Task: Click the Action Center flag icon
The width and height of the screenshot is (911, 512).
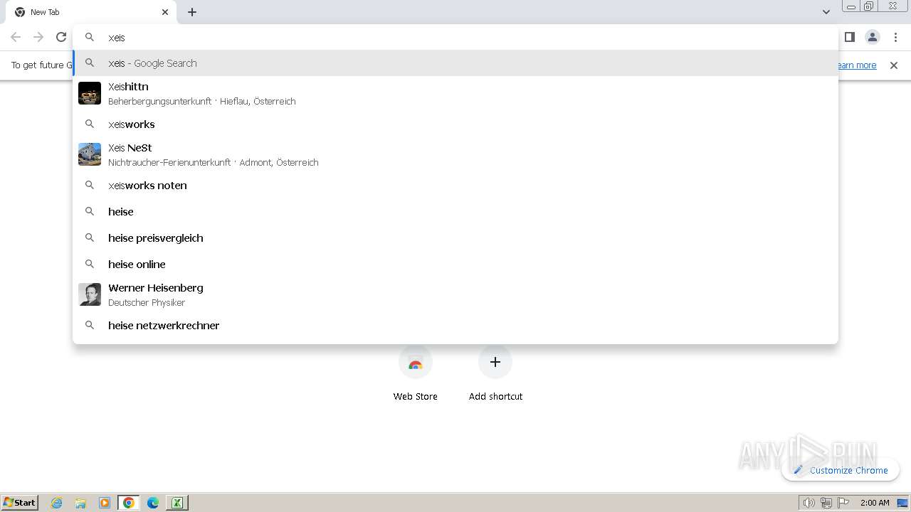Action: coord(843,503)
